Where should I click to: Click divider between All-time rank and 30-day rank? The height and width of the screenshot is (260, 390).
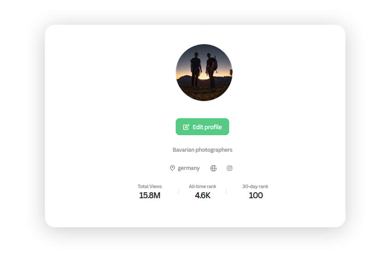[x=226, y=191]
